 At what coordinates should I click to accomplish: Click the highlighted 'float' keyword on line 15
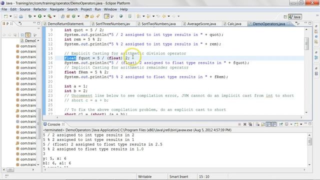coord(70,58)
